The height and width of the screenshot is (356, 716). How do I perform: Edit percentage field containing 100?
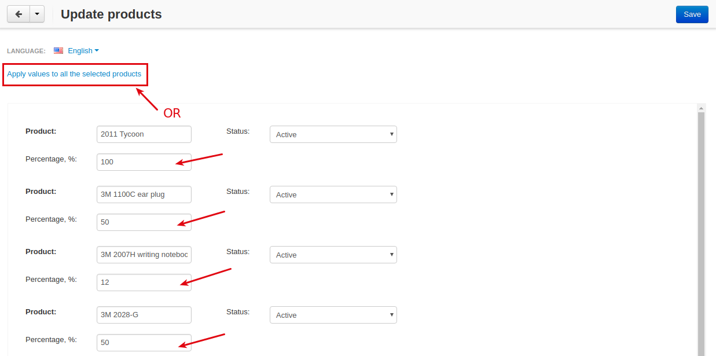[x=144, y=162]
